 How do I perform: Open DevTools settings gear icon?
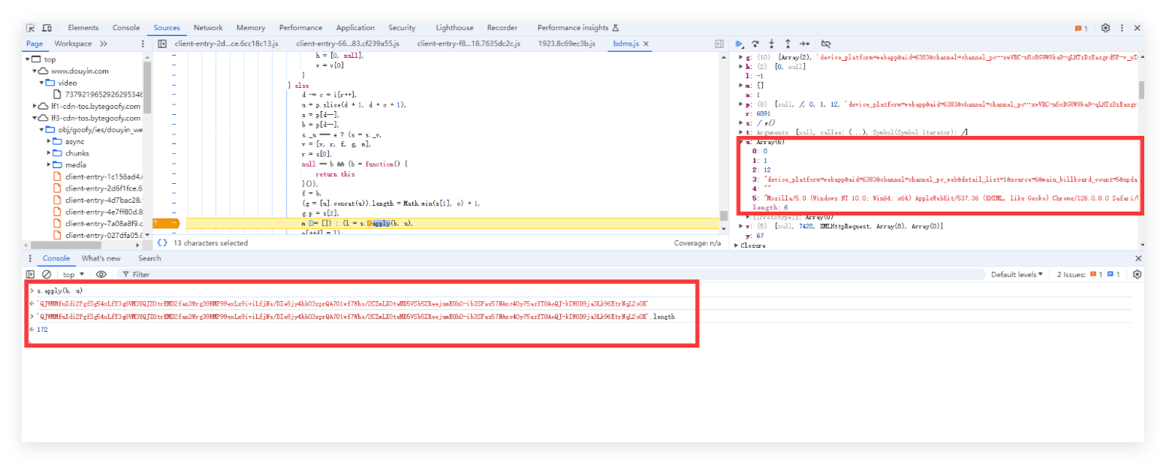1106,28
